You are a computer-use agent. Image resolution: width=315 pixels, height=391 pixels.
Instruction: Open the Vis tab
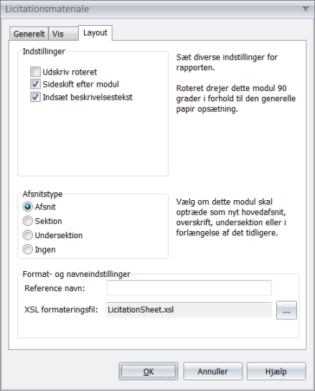click(x=63, y=34)
